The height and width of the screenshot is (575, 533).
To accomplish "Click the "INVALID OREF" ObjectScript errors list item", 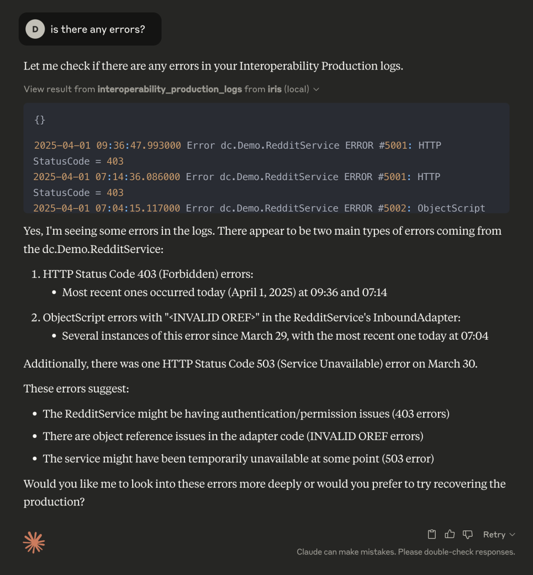I will 252,317.
